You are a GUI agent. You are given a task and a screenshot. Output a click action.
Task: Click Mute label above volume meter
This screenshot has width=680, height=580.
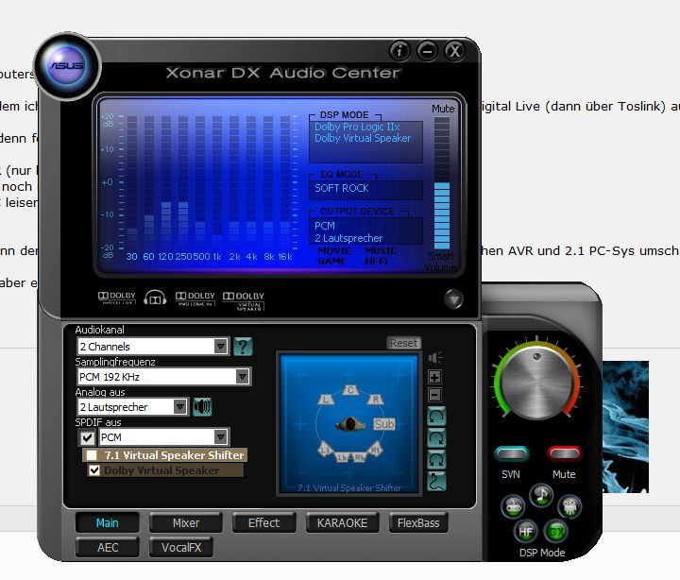(x=443, y=109)
